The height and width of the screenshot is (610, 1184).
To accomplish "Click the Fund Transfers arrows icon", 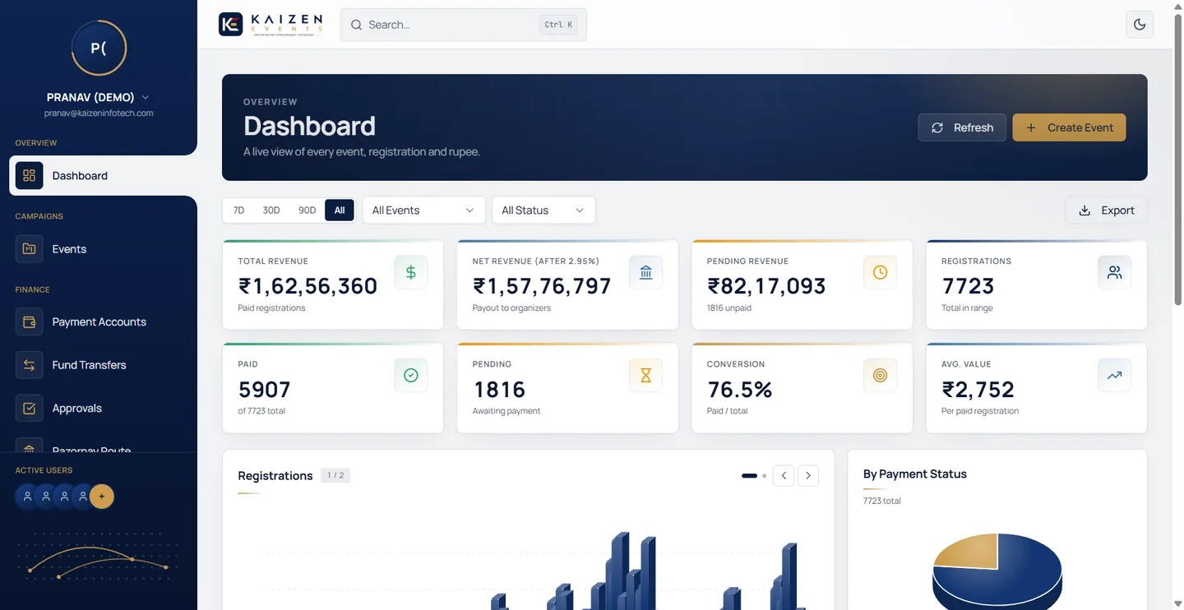I will (30, 365).
